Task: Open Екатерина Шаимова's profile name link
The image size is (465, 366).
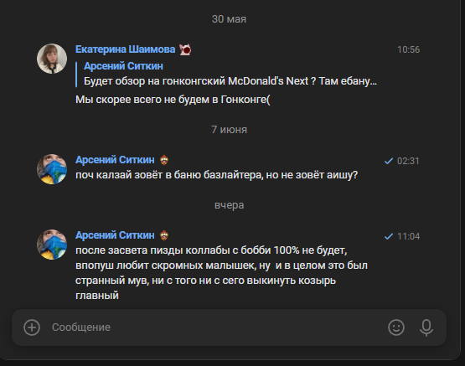Action: [x=125, y=49]
